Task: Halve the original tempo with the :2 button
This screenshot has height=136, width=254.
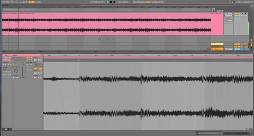Action: tap(28, 67)
